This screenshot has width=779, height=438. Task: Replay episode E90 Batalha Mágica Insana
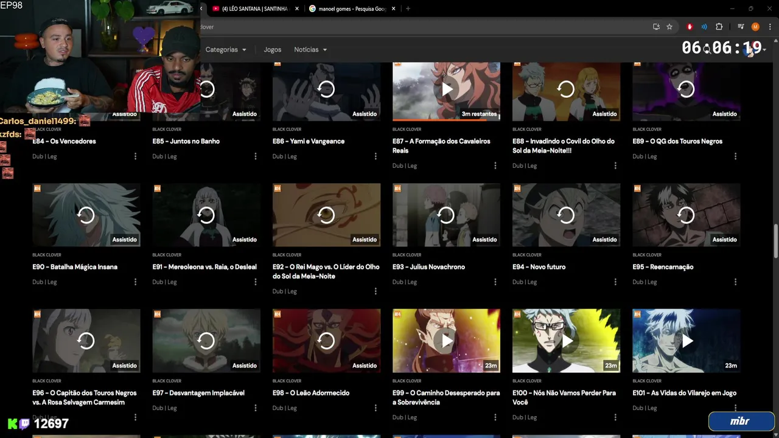point(86,215)
